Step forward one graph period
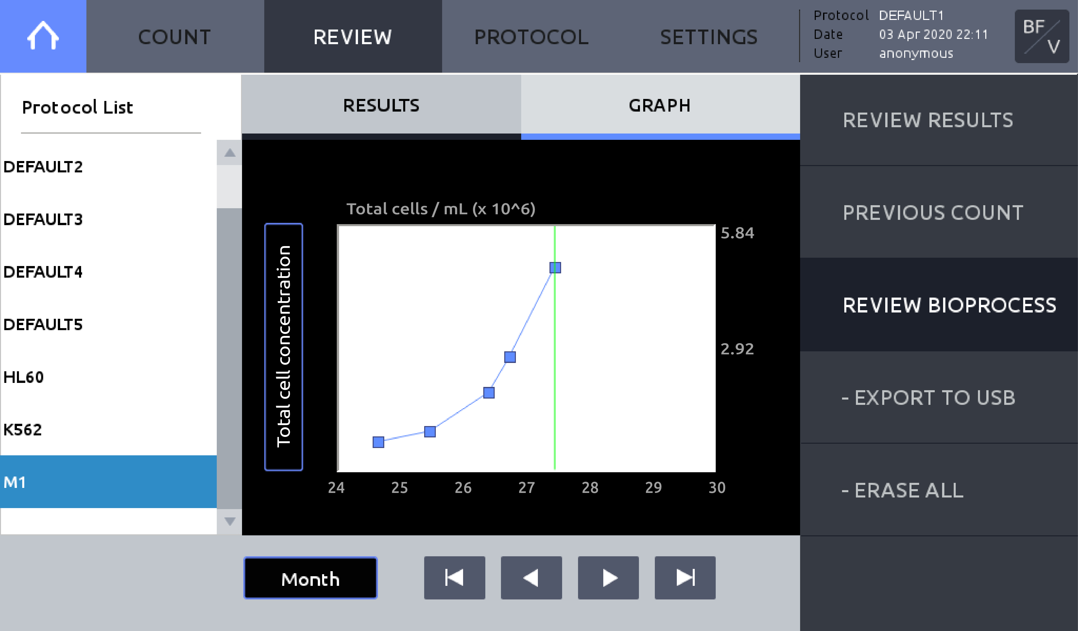1078x631 pixels. (x=608, y=577)
